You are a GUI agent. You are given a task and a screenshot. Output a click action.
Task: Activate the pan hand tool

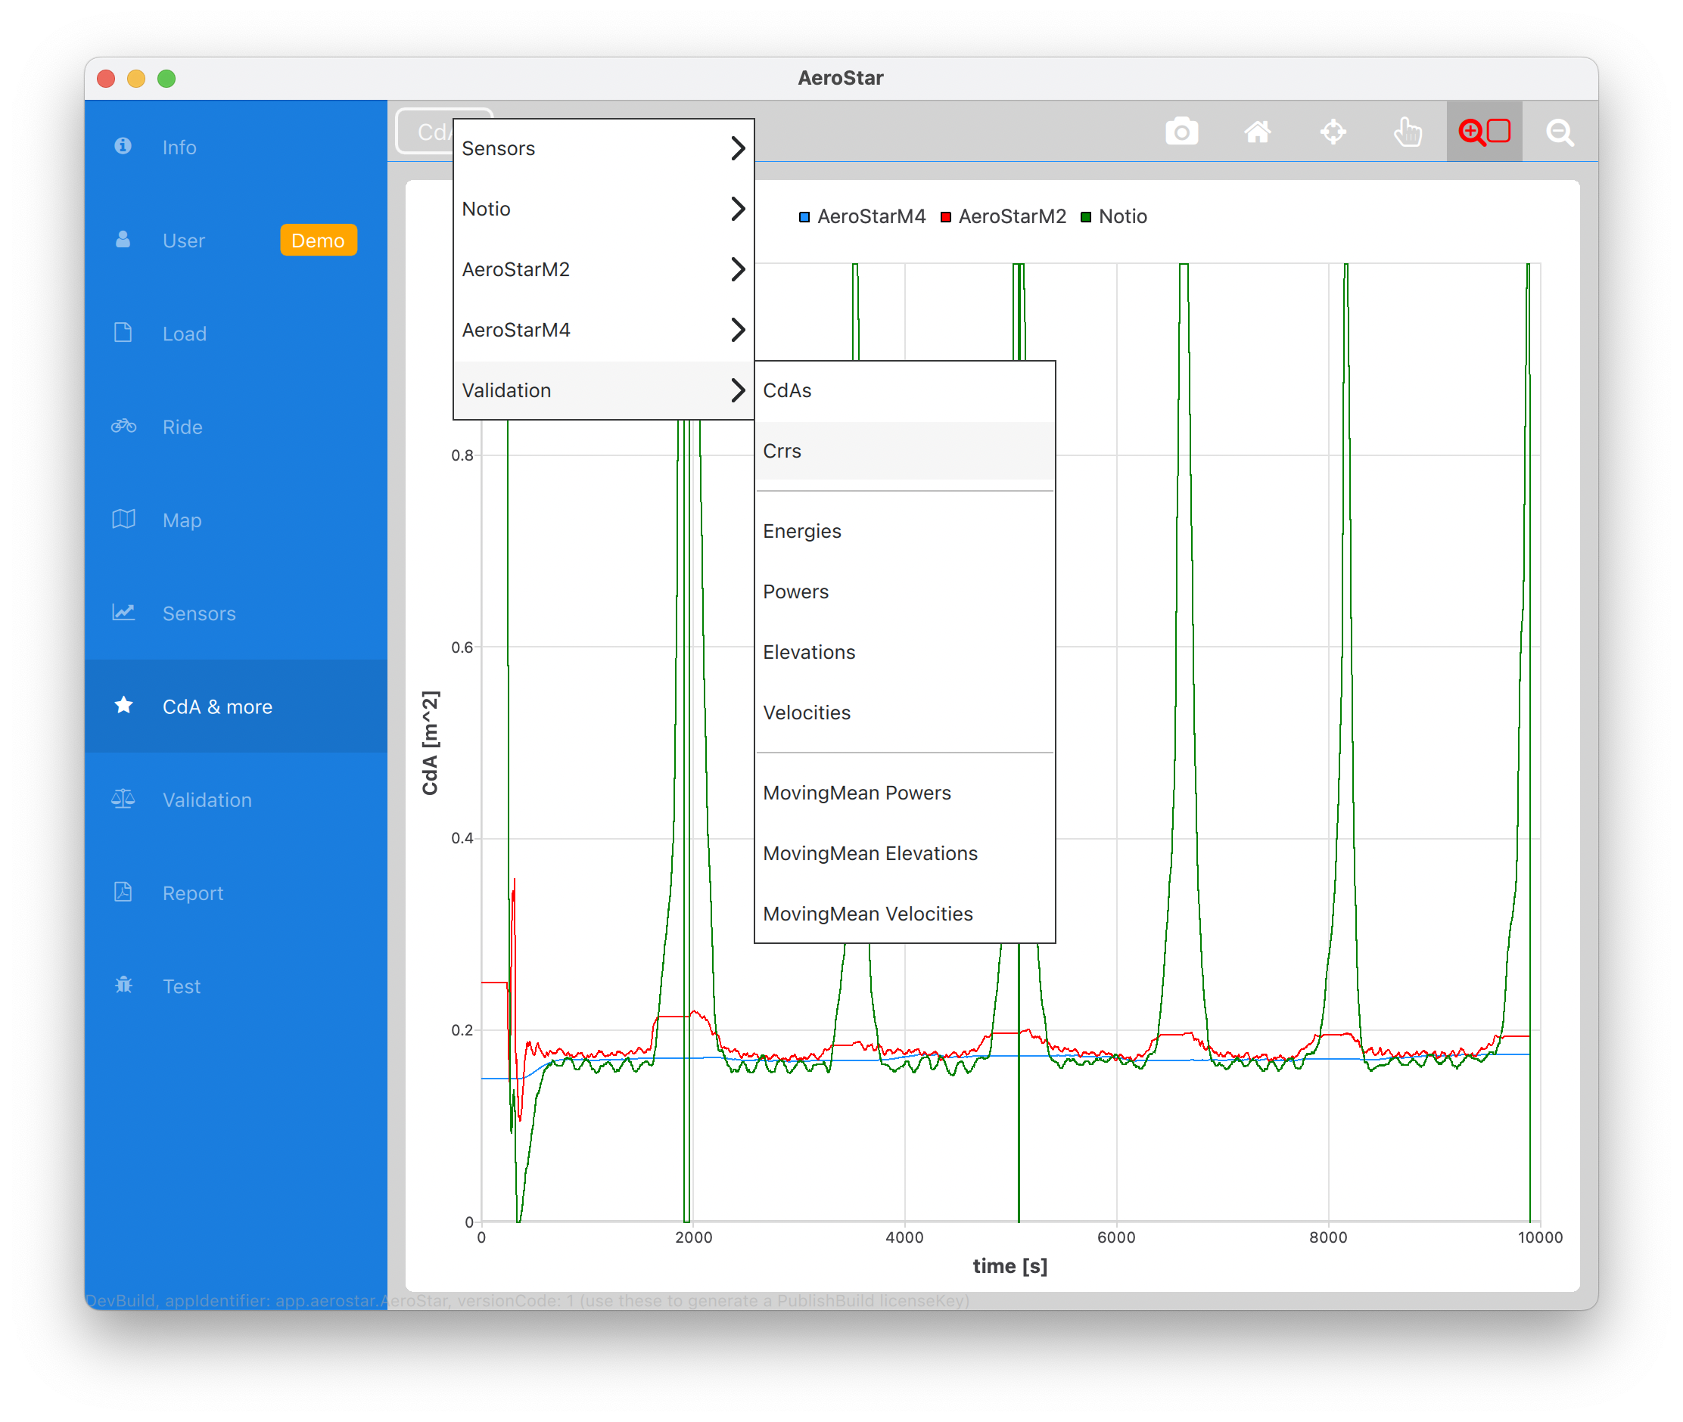pyautogui.click(x=1408, y=132)
